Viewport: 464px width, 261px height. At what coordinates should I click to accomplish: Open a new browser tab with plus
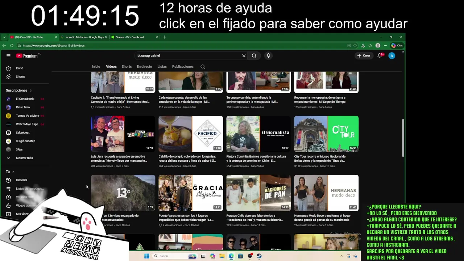[x=164, y=37]
